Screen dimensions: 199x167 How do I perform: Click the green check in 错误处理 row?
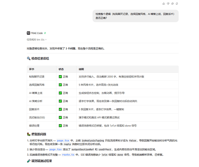point(60,126)
